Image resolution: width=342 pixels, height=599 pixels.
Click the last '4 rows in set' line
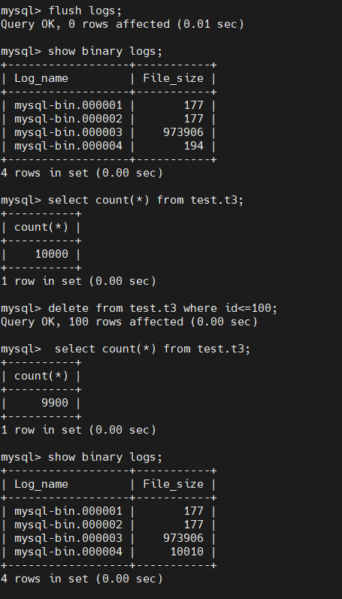pyautogui.click(x=82, y=579)
